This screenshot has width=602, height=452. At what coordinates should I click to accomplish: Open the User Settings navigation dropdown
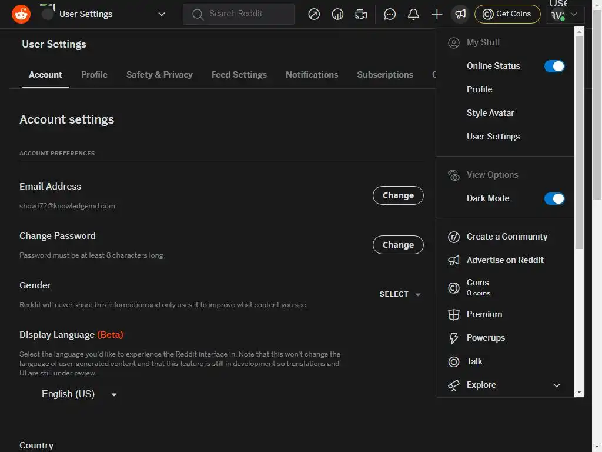coord(103,14)
